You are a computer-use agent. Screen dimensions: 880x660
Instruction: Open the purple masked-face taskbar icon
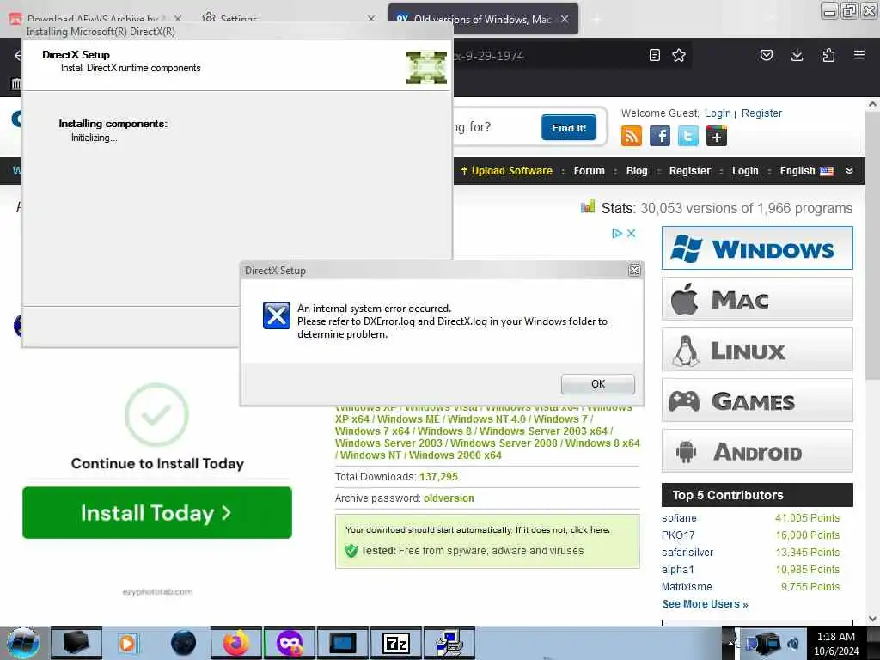click(290, 643)
